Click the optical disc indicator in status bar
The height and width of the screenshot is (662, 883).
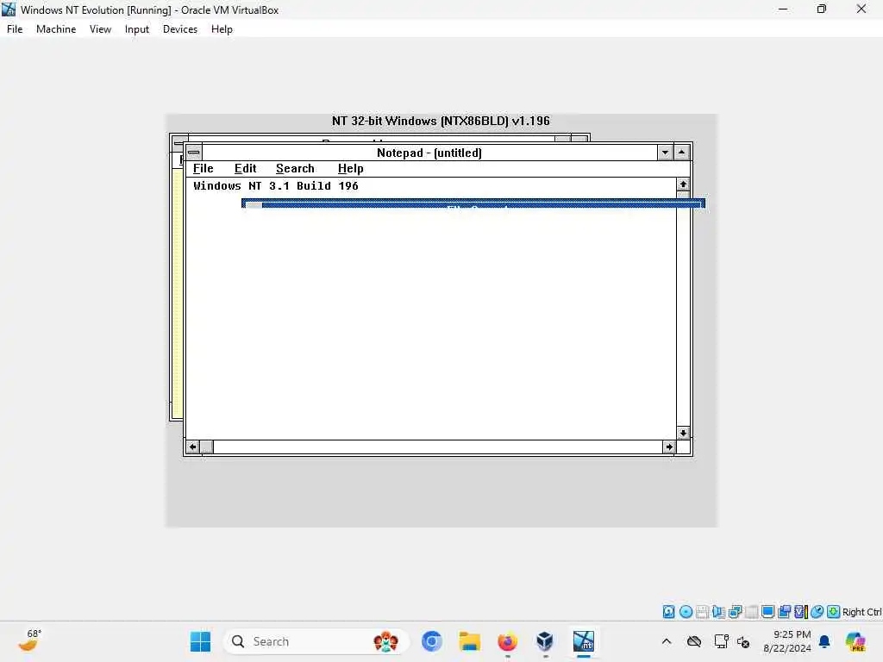(686, 612)
